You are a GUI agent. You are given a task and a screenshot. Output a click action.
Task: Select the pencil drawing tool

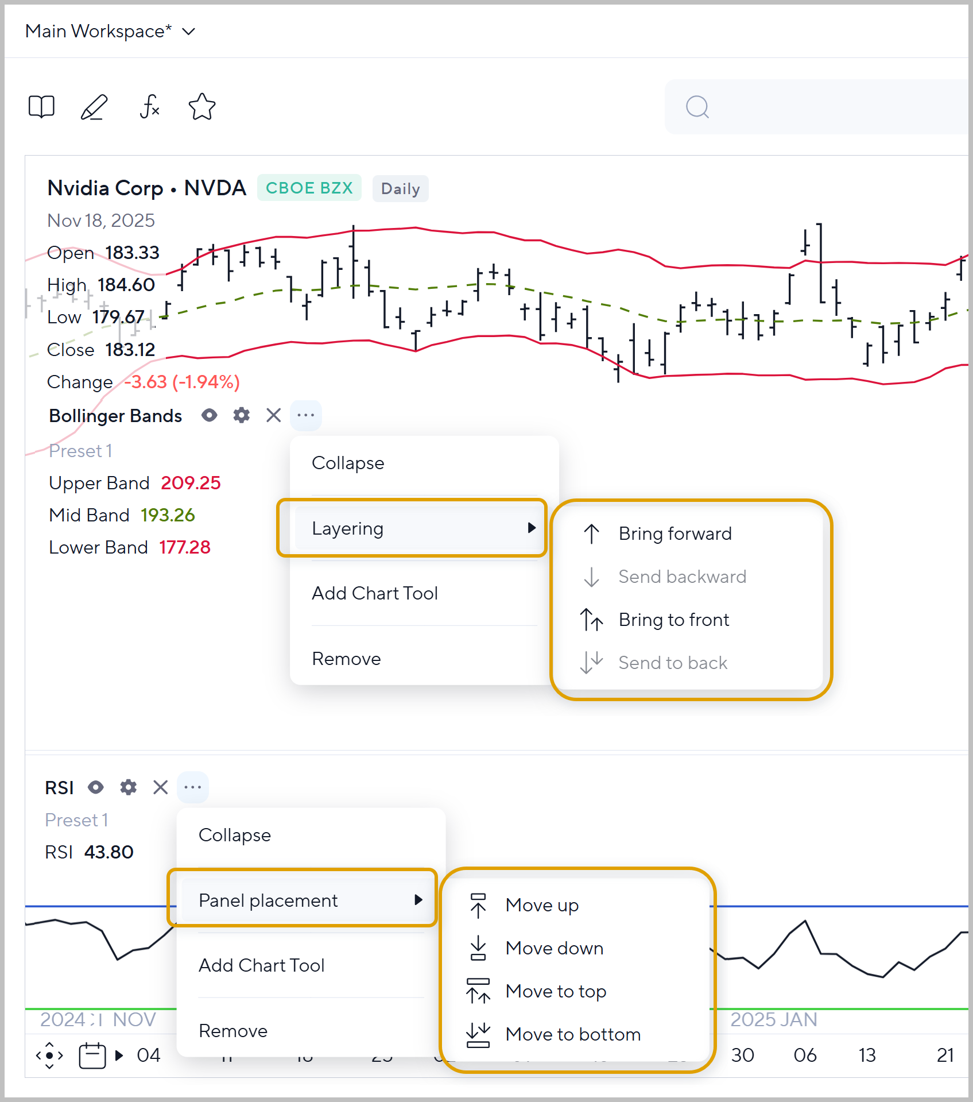(x=94, y=107)
